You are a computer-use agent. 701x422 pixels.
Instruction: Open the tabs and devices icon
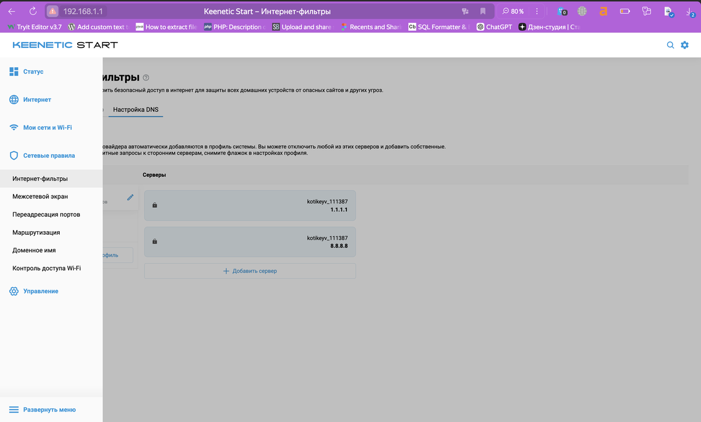pos(647,11)
